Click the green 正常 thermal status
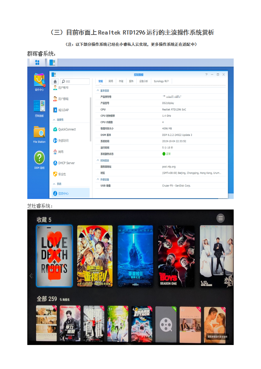 (x=167, y=154)
